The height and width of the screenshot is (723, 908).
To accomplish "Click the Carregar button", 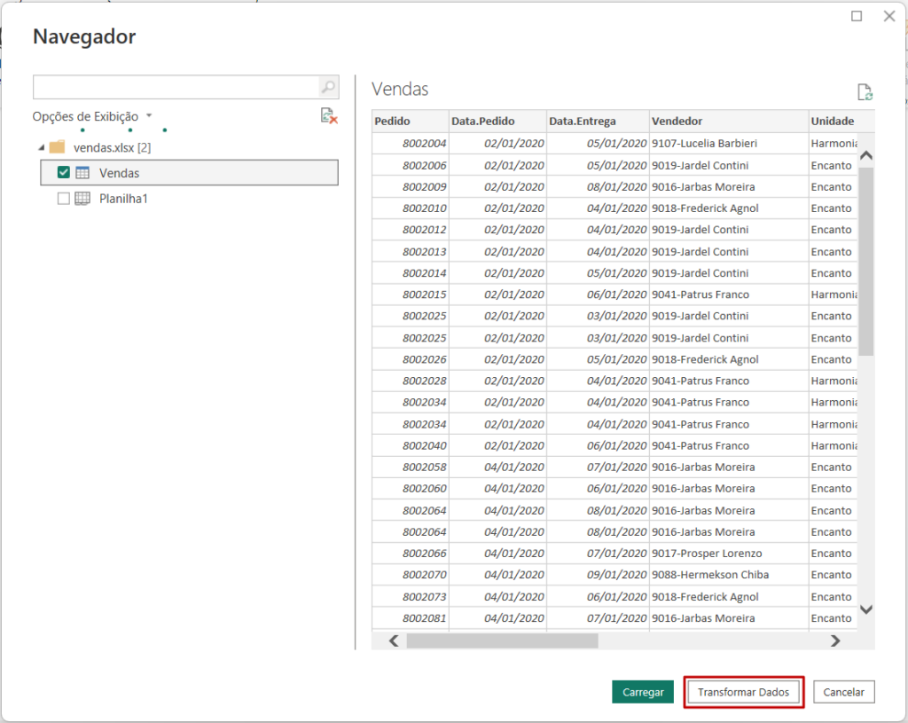I will click(643, 692).
